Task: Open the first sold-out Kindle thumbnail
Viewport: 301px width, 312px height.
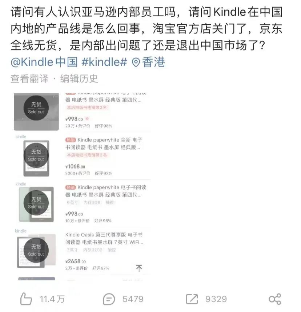Action: click(36, 112)
